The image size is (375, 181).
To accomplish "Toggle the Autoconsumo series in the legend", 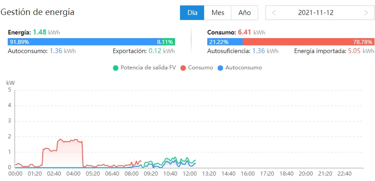I will click(x=244, y=68).
